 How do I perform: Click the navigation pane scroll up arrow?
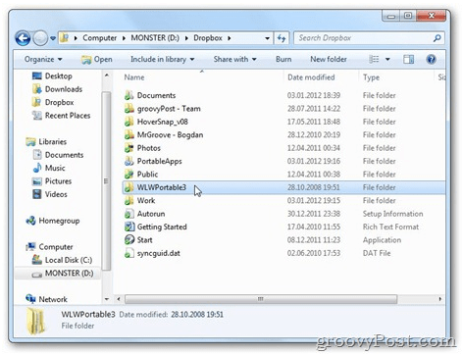pos(106,76)
